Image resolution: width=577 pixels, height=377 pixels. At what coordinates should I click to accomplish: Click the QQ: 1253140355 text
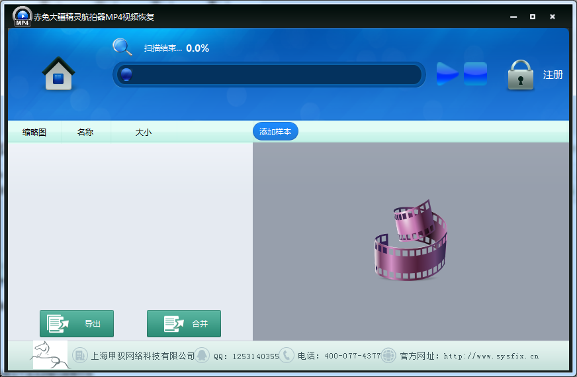[246, 356]
